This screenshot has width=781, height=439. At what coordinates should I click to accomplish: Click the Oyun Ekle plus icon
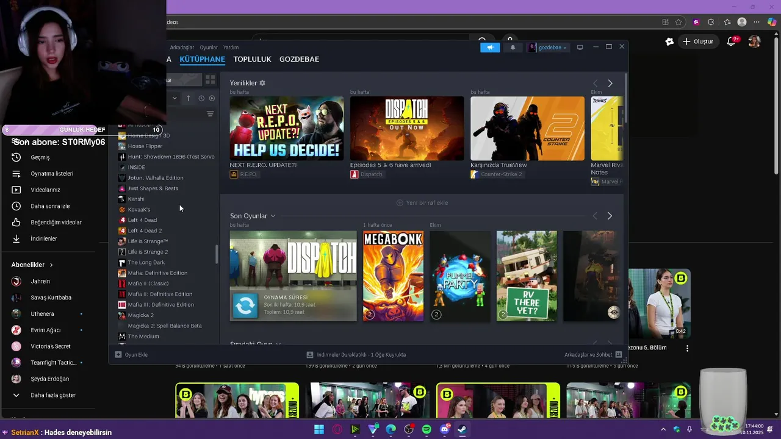(118, 355)
